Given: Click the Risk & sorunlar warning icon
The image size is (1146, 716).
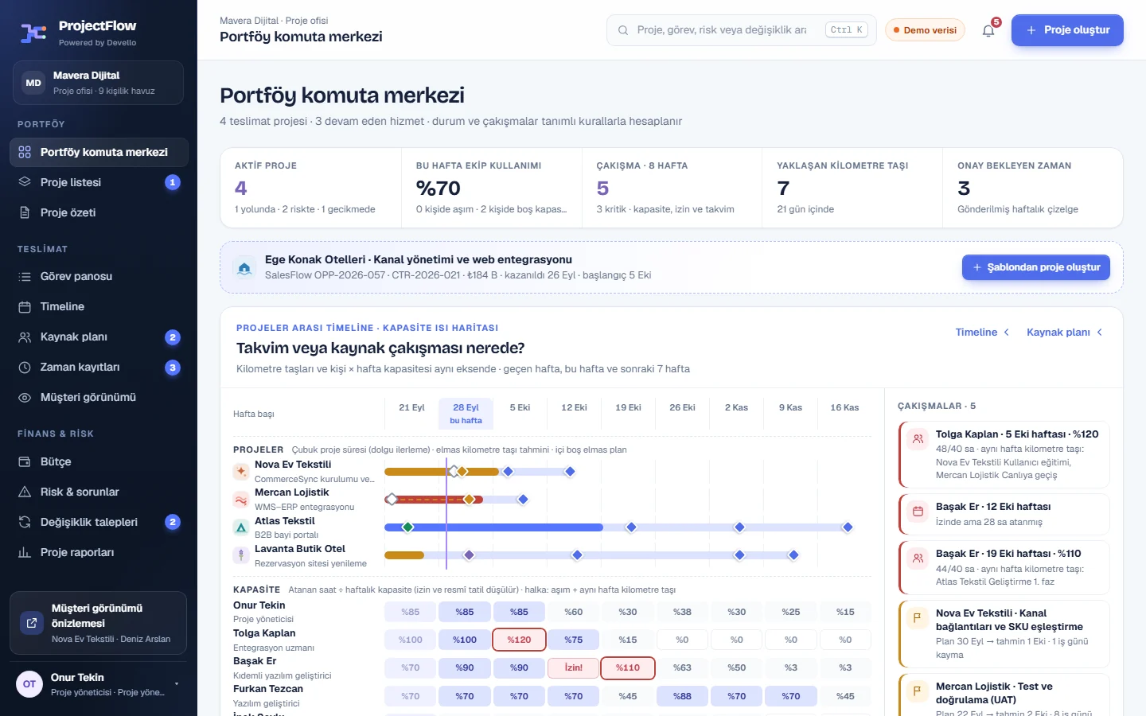Looking at the screenshot, I should click(x=25, y=492).
